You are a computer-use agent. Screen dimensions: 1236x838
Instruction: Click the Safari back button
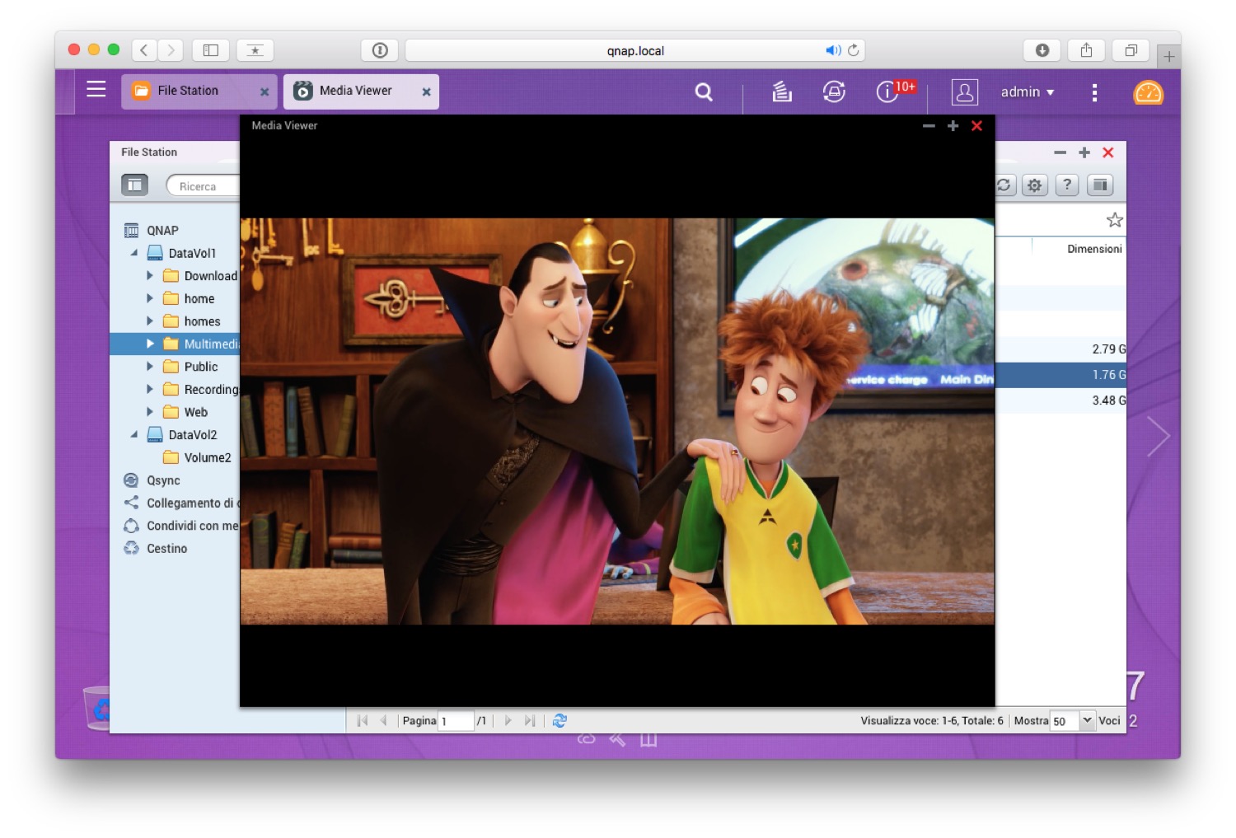tap(144, 50)
